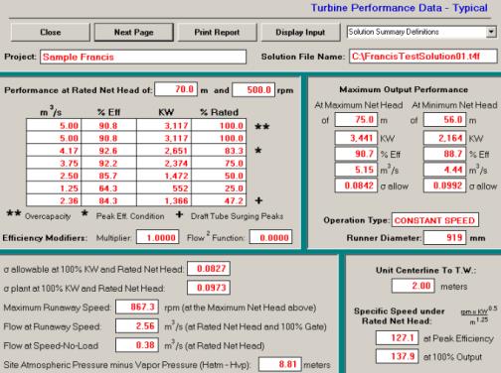Click the Print Report button
Screen dimensions: 501x373
click(x=217, y=32)
